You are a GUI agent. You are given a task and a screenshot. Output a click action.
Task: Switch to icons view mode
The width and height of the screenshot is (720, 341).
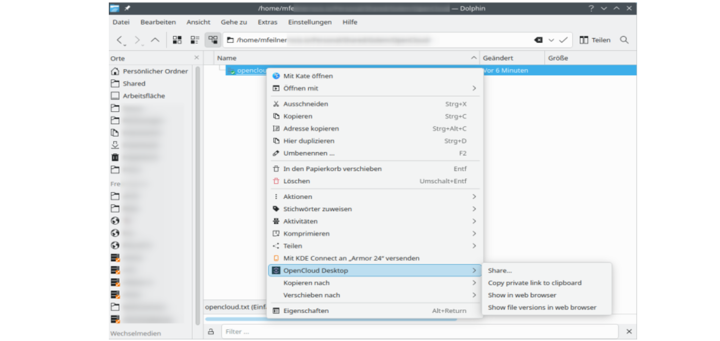(177, 40)
